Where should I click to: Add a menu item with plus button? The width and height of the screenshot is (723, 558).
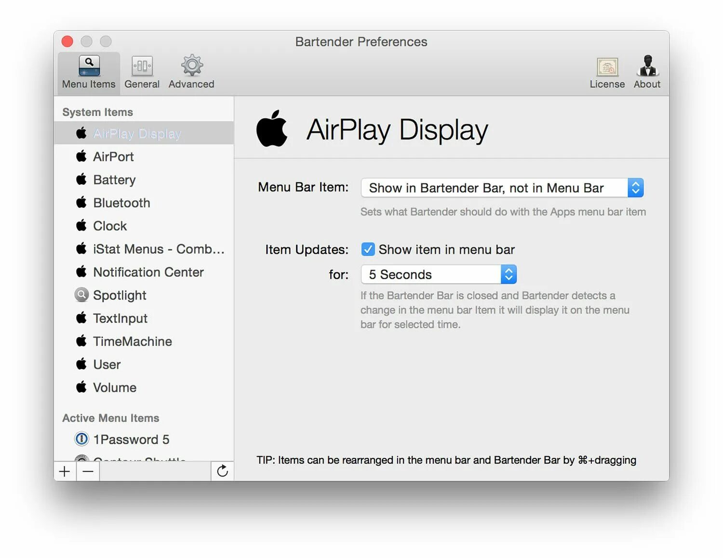pos(65,471)
